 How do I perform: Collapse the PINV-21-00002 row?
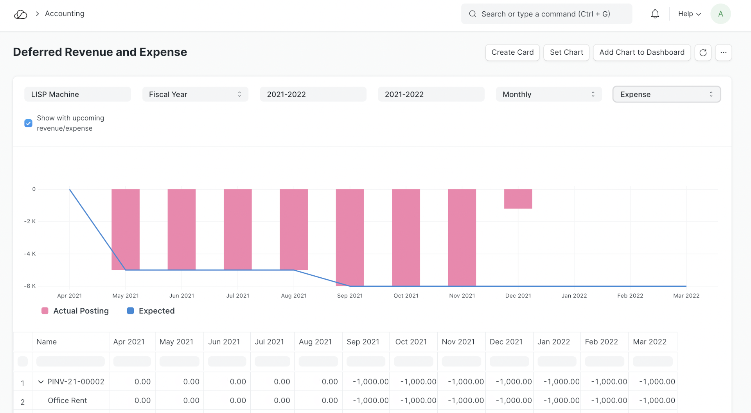tap(41, 382)
